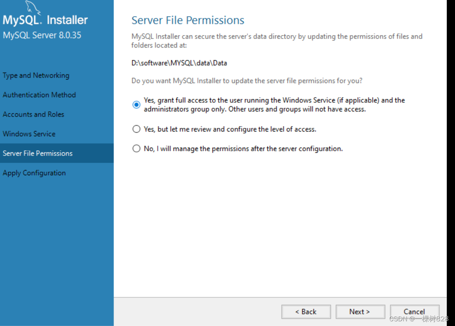Choose 'Yes, but let me review' radio option
Viewport: 455px width, 326px height.
[137, 129]
